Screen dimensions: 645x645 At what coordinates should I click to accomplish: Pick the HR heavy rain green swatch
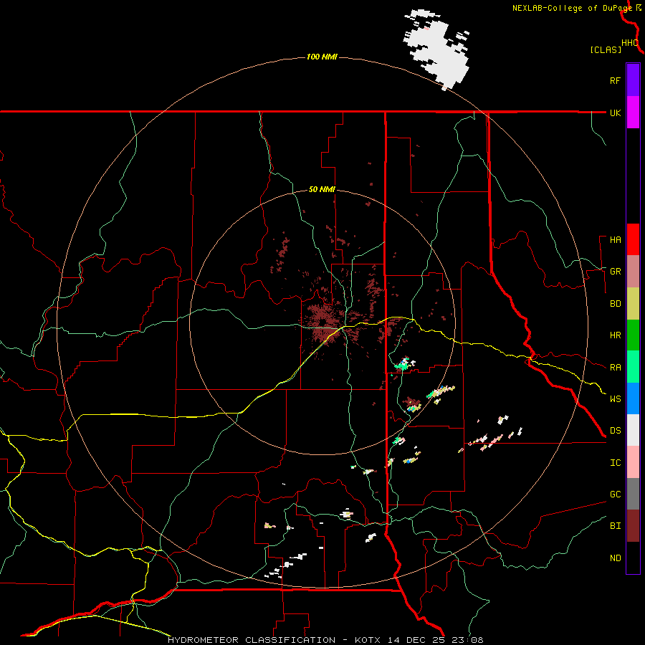[633, 335]
